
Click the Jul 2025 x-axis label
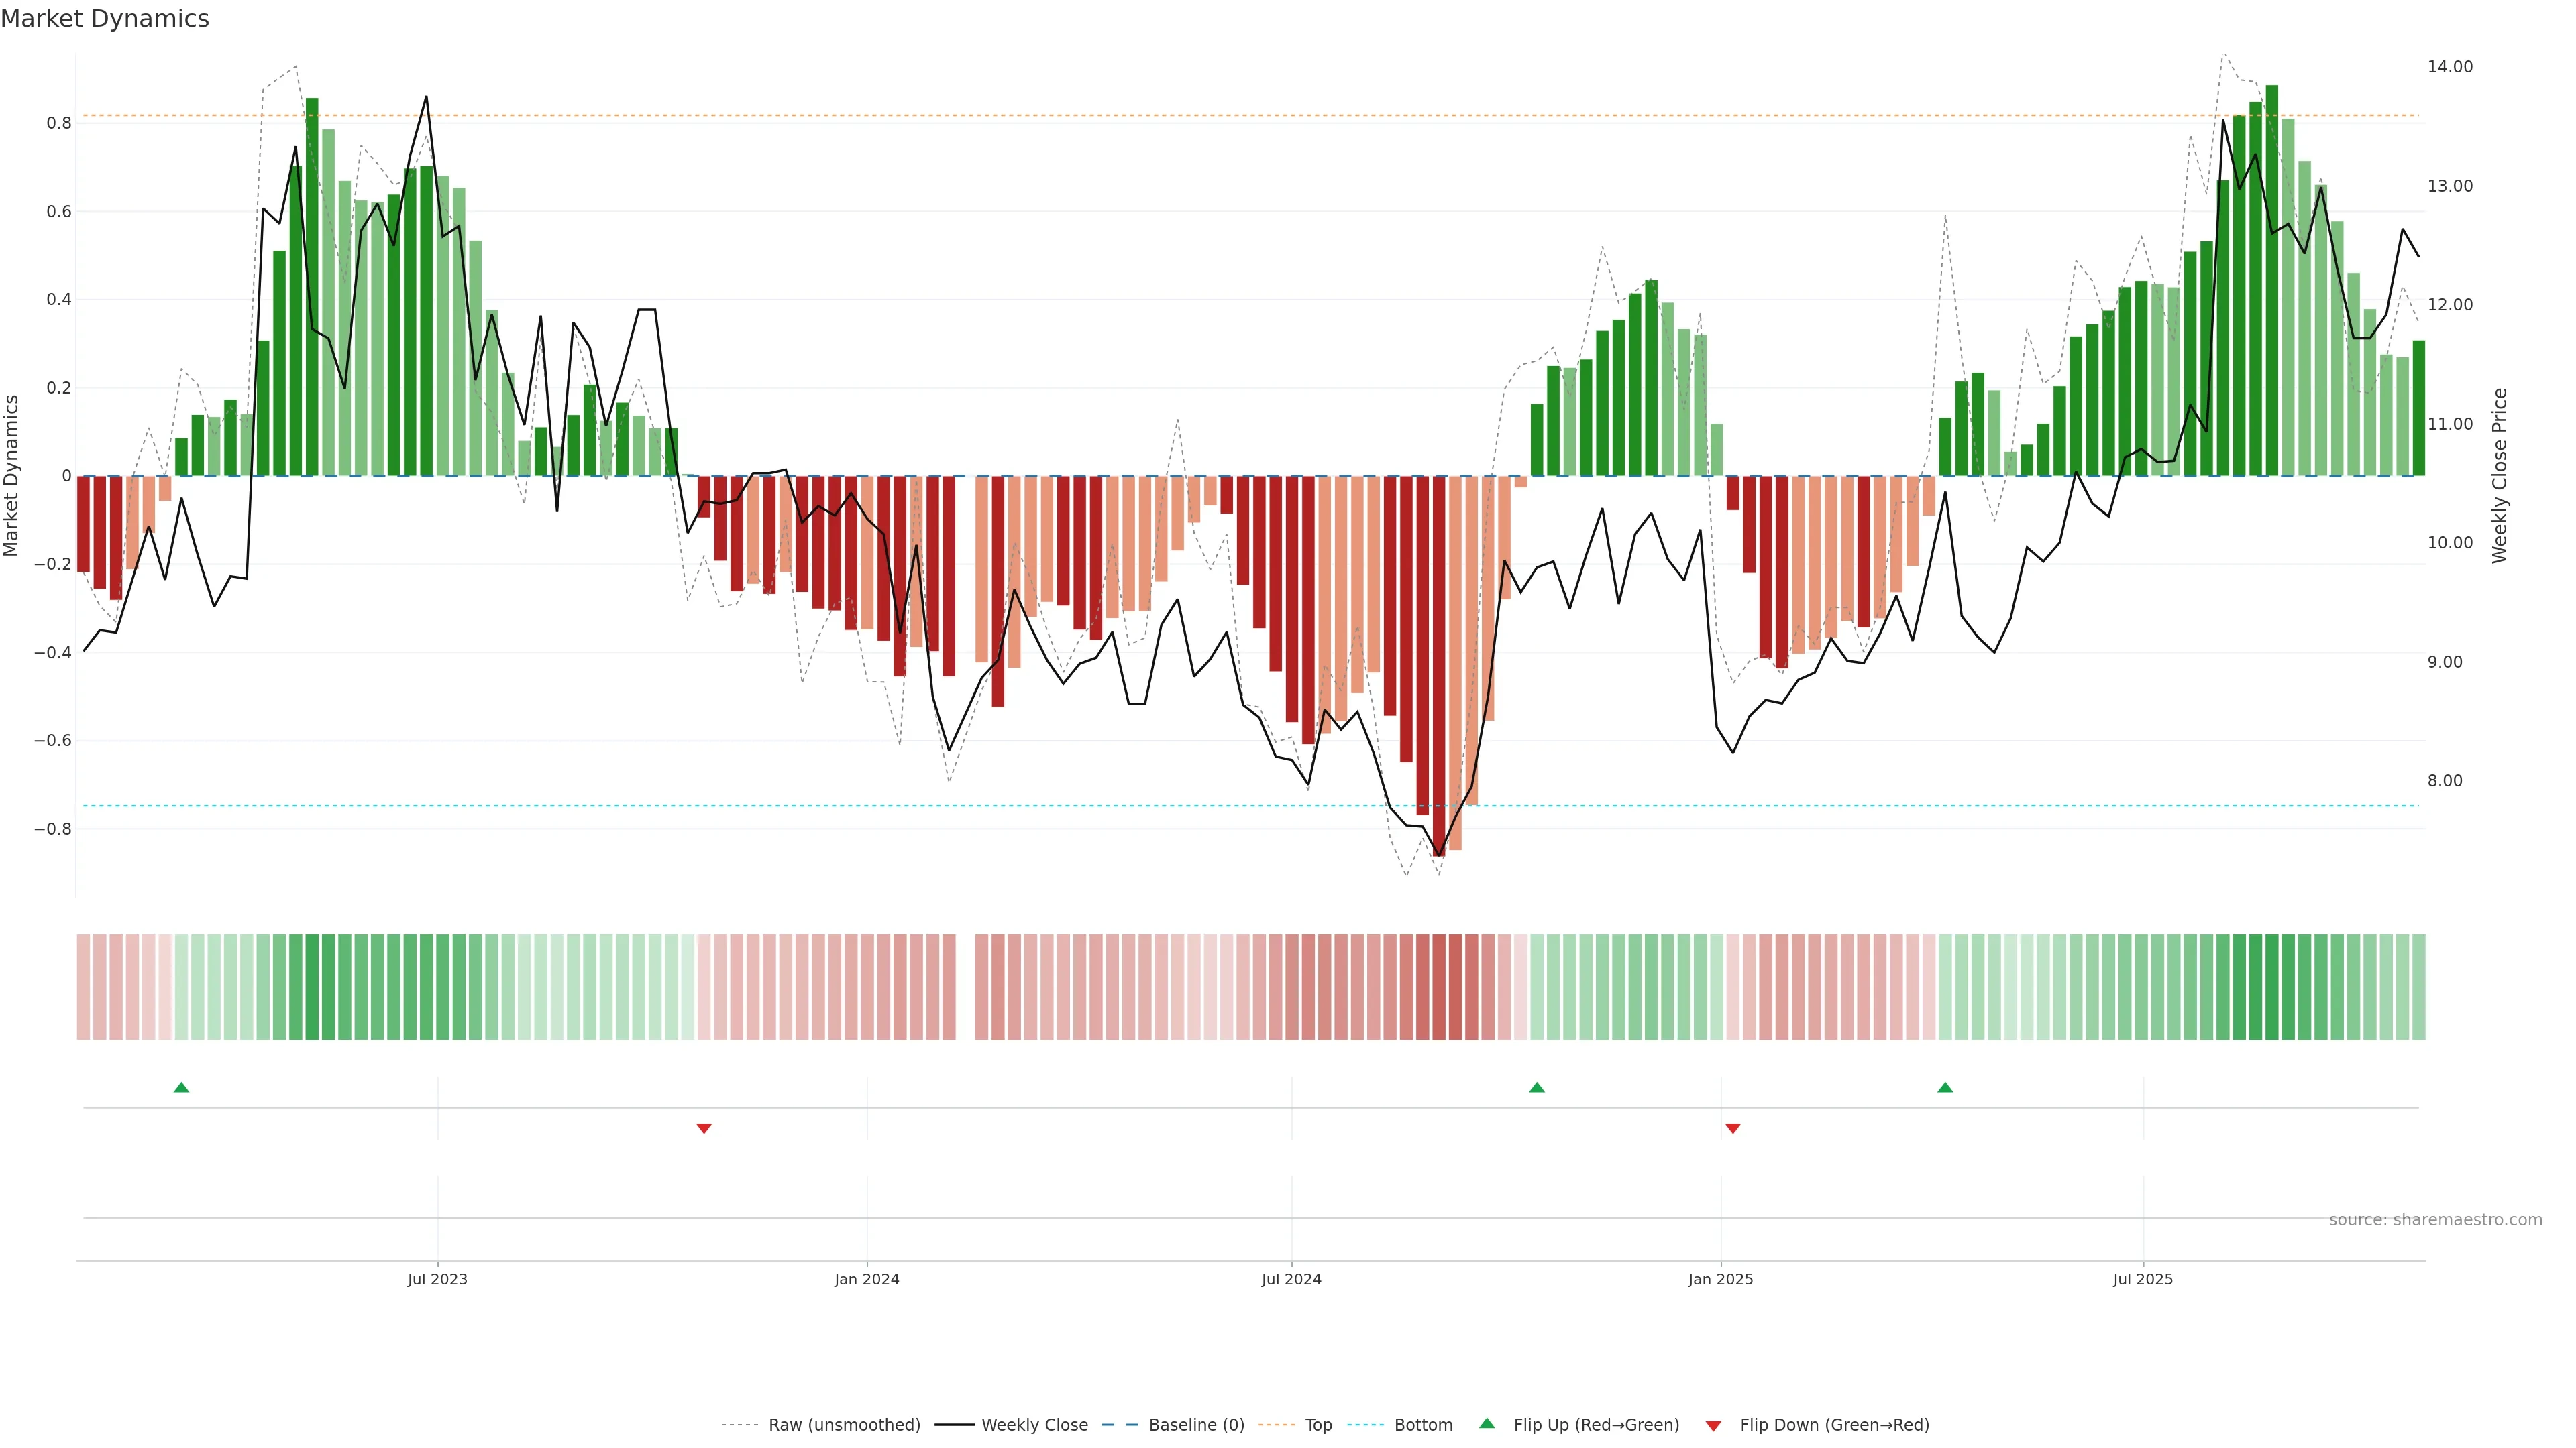pyautogui.click(x=2142, y=1279)
